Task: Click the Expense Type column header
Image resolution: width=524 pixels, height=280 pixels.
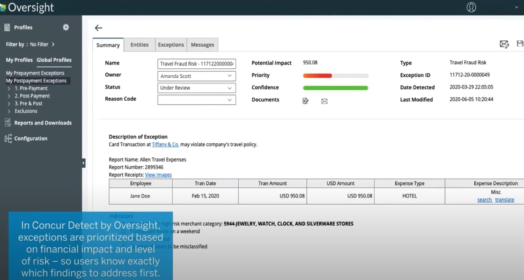Action: [409, 184]
